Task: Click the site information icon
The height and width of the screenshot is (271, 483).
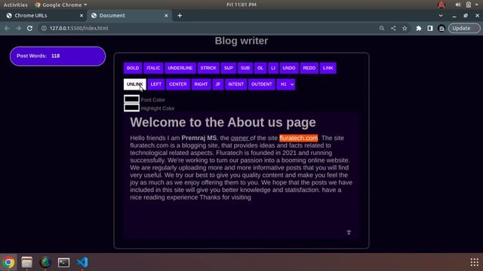Action: click(44, 28)
